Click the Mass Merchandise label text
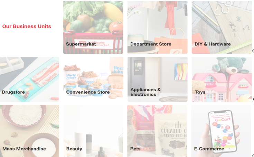This screenshot has width=254, height=157. click(24, 149)
